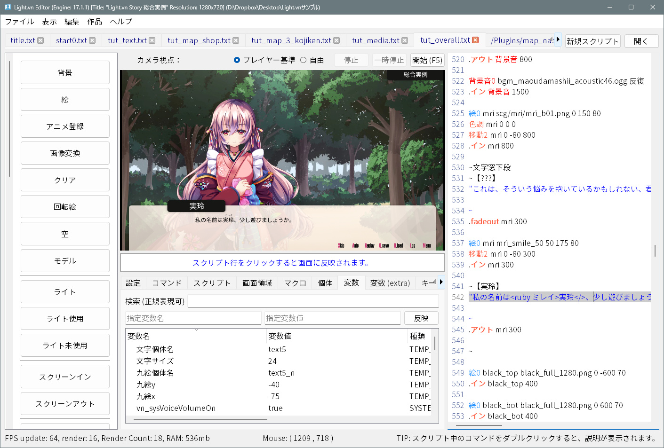Click the 背景 button

(65, 73)
